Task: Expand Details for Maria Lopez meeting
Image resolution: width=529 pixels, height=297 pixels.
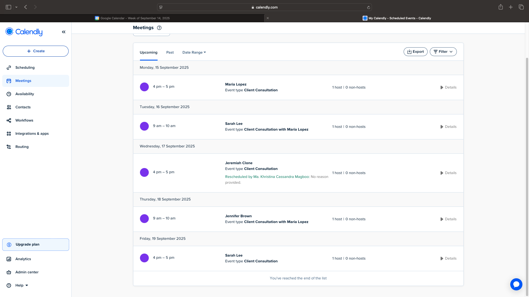Action: tap(448, 87)
